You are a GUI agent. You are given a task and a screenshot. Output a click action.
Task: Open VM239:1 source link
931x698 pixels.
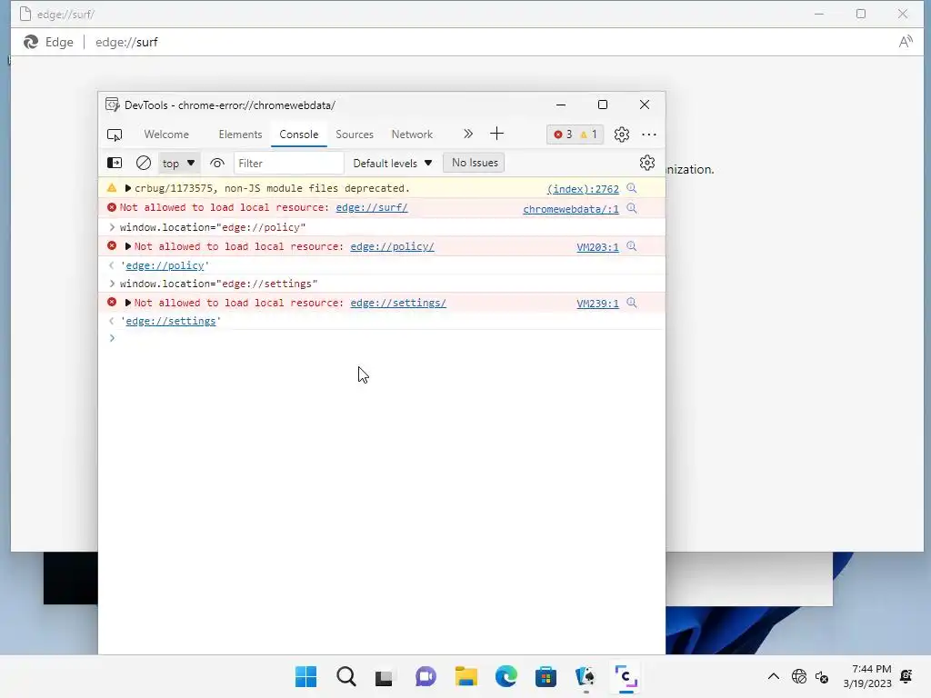(x=597, y=304)
